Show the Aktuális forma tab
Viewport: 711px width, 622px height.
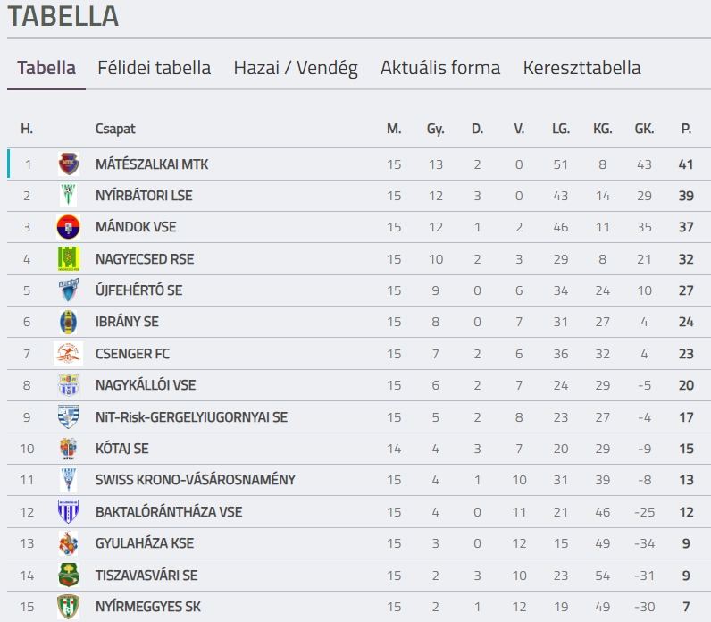[440, 68]
